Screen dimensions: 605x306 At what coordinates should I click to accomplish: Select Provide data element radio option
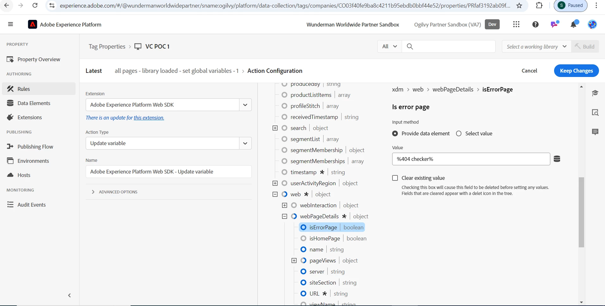(x=395, y=133)
